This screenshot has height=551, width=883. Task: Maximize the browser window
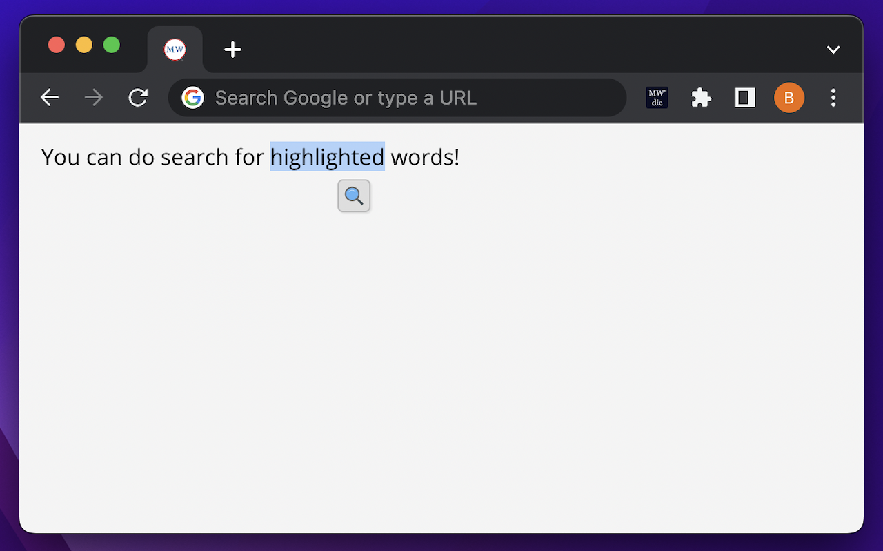pos(112,45)
